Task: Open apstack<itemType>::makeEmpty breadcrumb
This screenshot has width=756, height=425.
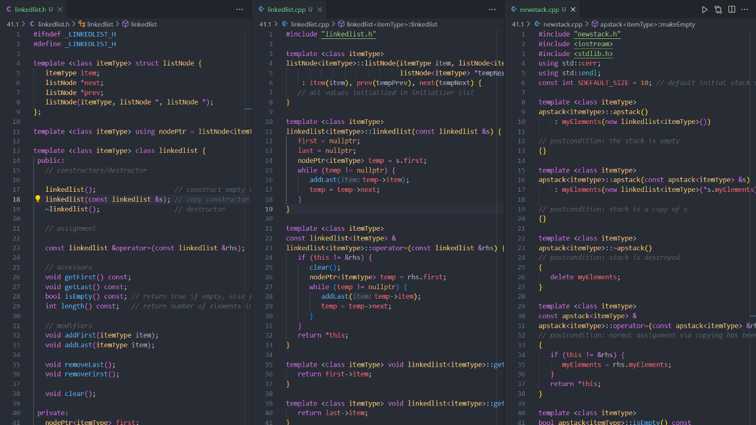Action: pyautogui.click(x=643, y=24)
